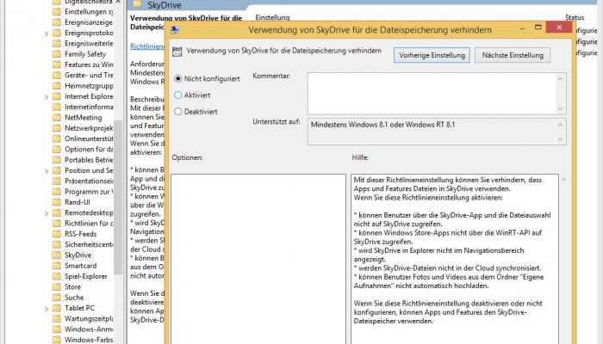This screenshot has height=344, width=603.
Task: Select the SkyDrive folder in the tree
Action: click(78, 255)
